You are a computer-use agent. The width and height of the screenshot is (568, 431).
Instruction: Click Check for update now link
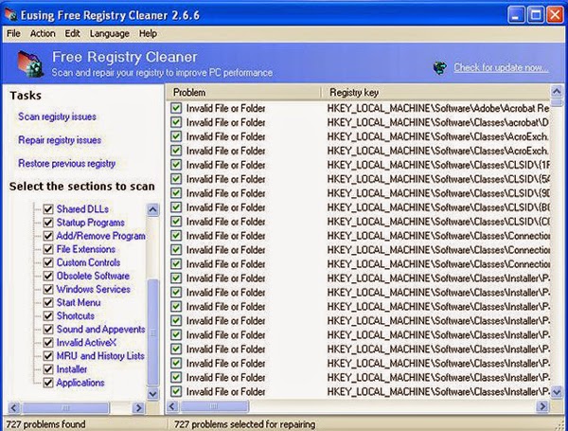(x=501, y=67)
